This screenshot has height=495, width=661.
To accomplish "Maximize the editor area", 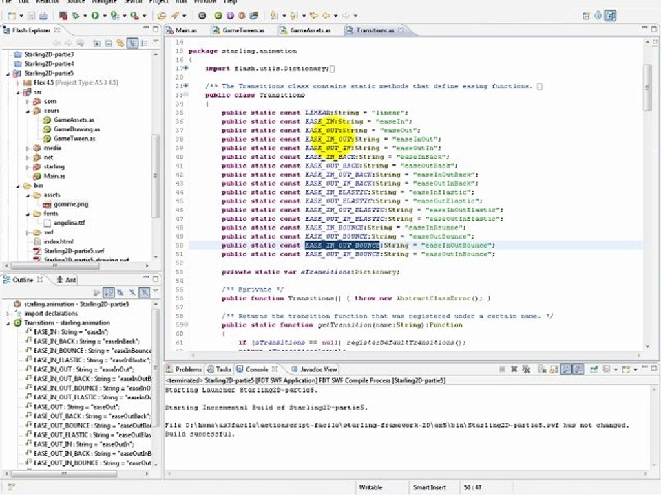I will point(654,29).
